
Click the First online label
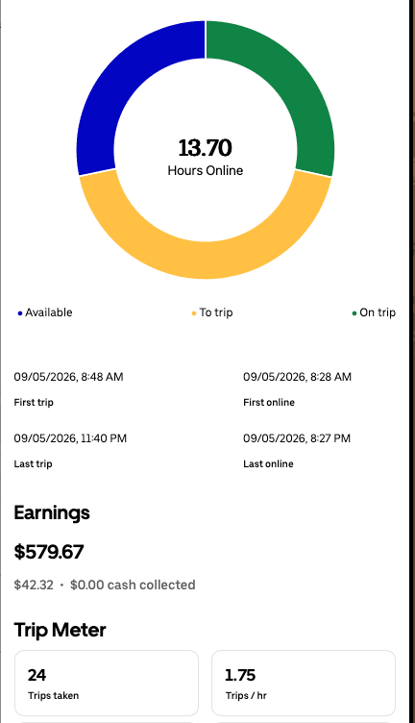(269, 402)
